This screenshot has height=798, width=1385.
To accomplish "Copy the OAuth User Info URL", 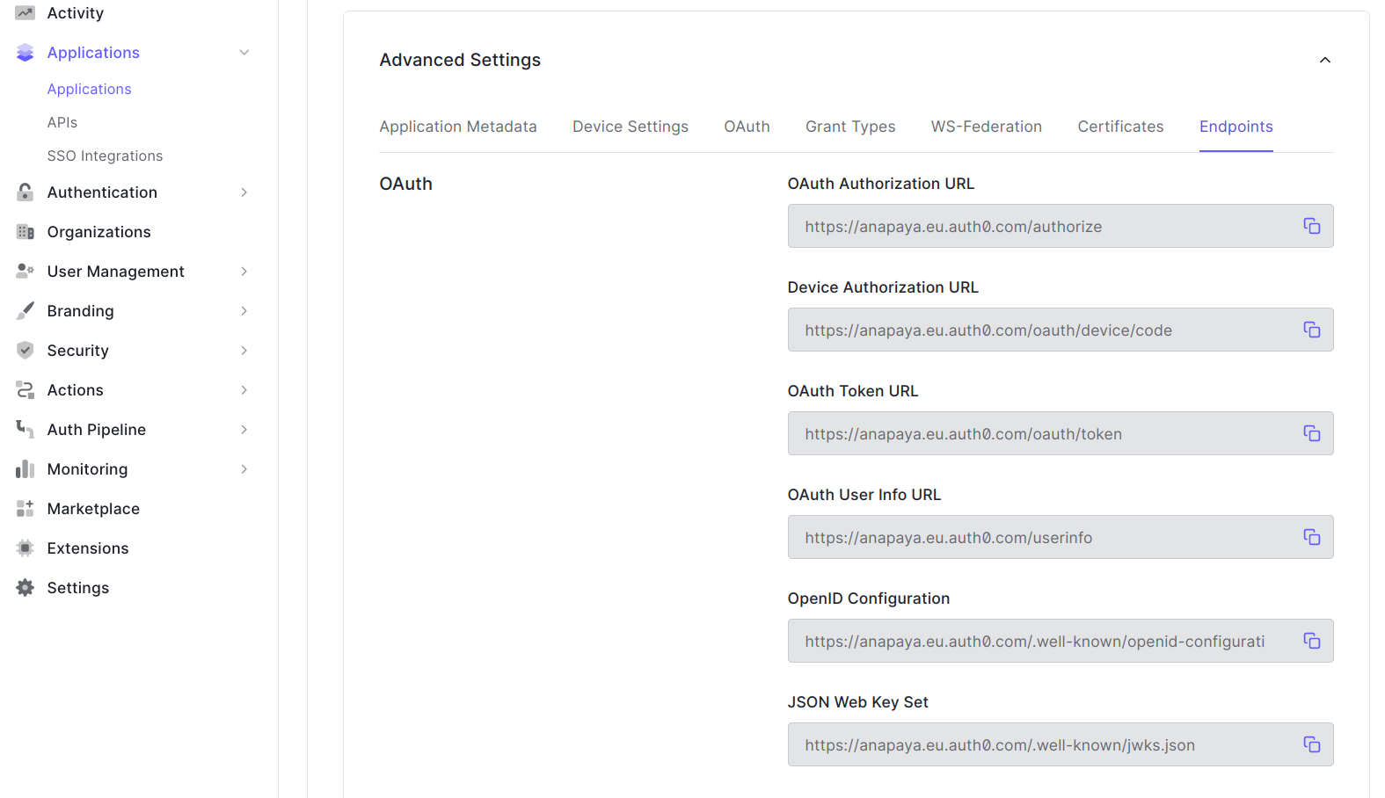I will tap(1311, 537).
